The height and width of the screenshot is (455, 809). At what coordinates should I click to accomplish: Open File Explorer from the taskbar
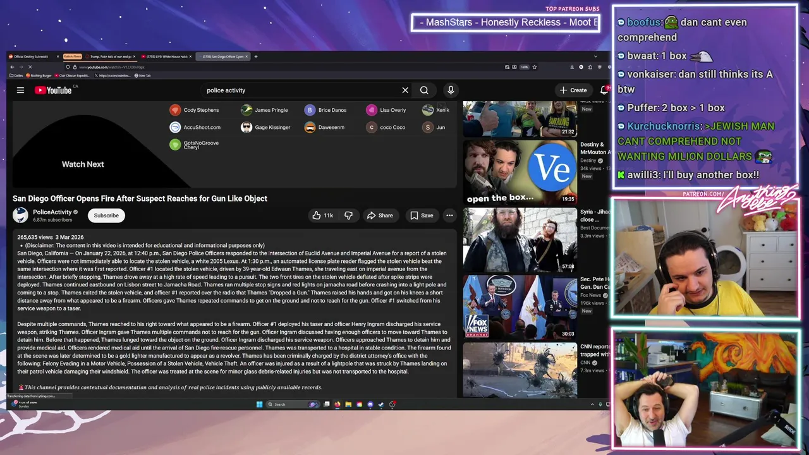[348, 404]
